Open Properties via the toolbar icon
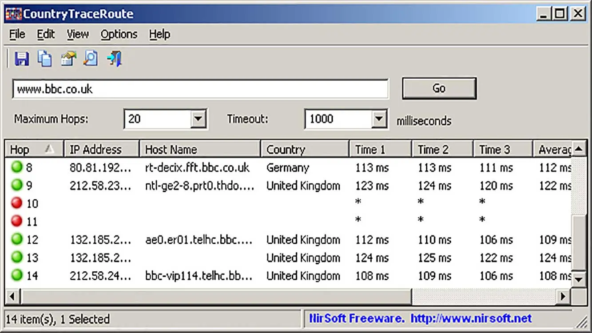Screen dimensions: 592x333 [x=68, y=59]
